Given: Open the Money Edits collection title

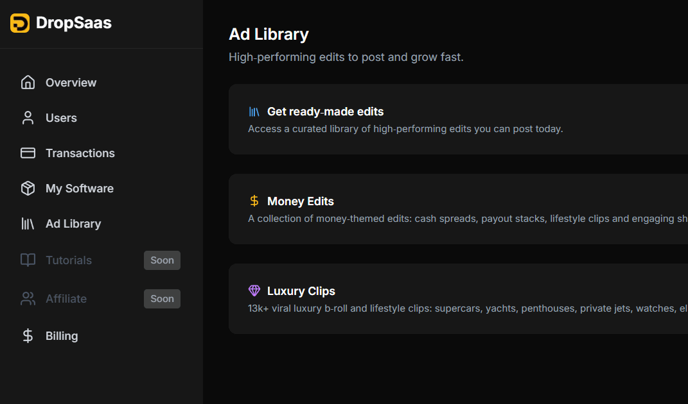Looking at the screenshot, I should [x=300, y=201].
